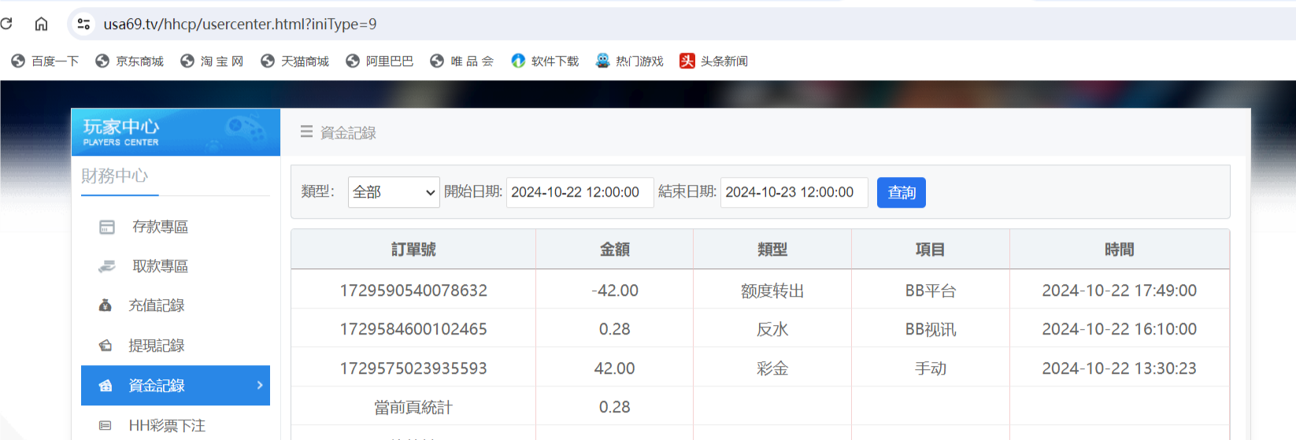This screenshot has width=1296, height=440.
Task: Select 財務中心 section tab
Action: tap(115, 176)
